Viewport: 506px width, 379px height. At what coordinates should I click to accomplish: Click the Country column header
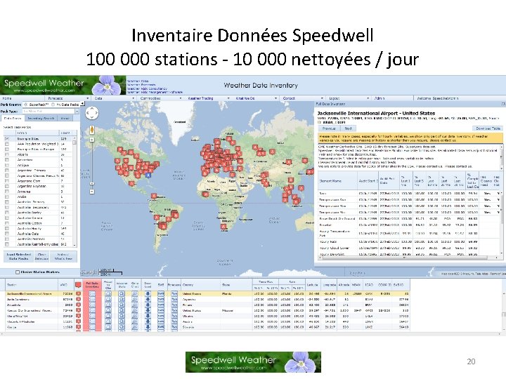[201, 285]
